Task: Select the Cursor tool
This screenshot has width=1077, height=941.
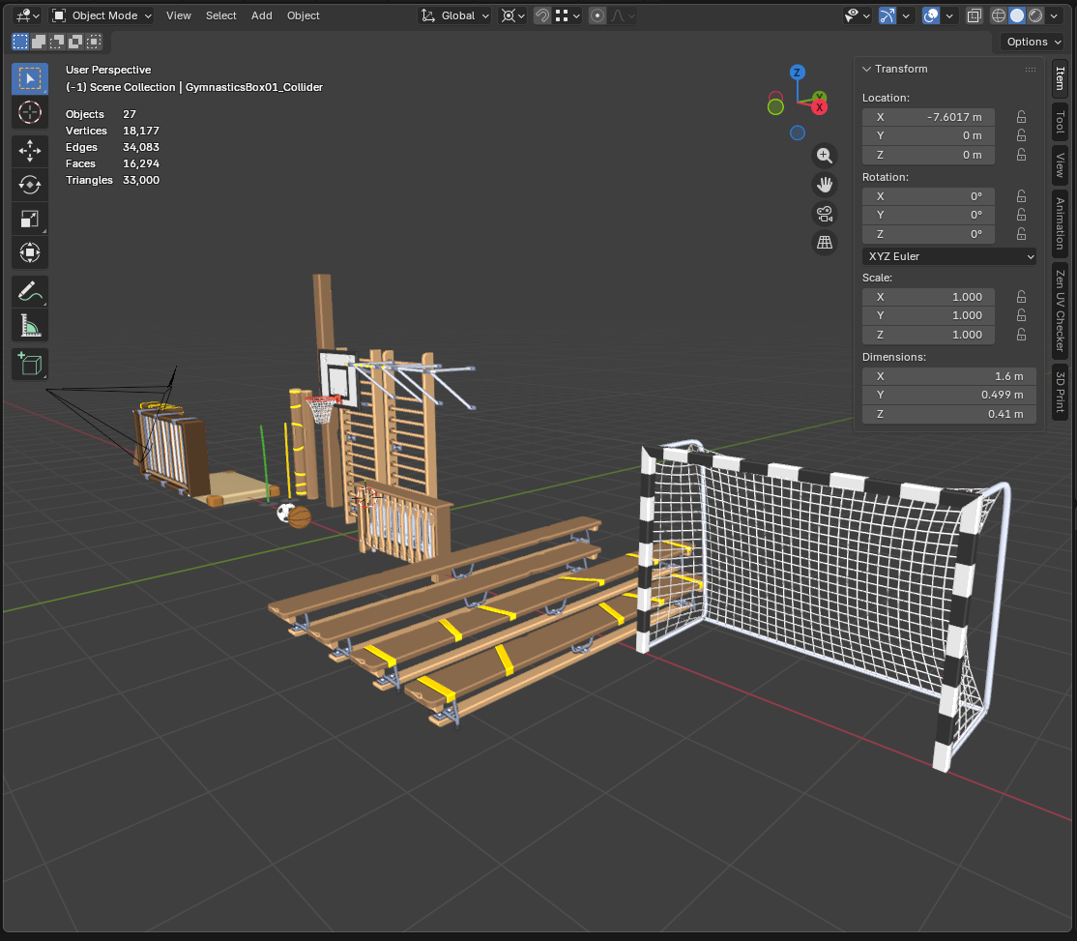Action: (30, 112)
